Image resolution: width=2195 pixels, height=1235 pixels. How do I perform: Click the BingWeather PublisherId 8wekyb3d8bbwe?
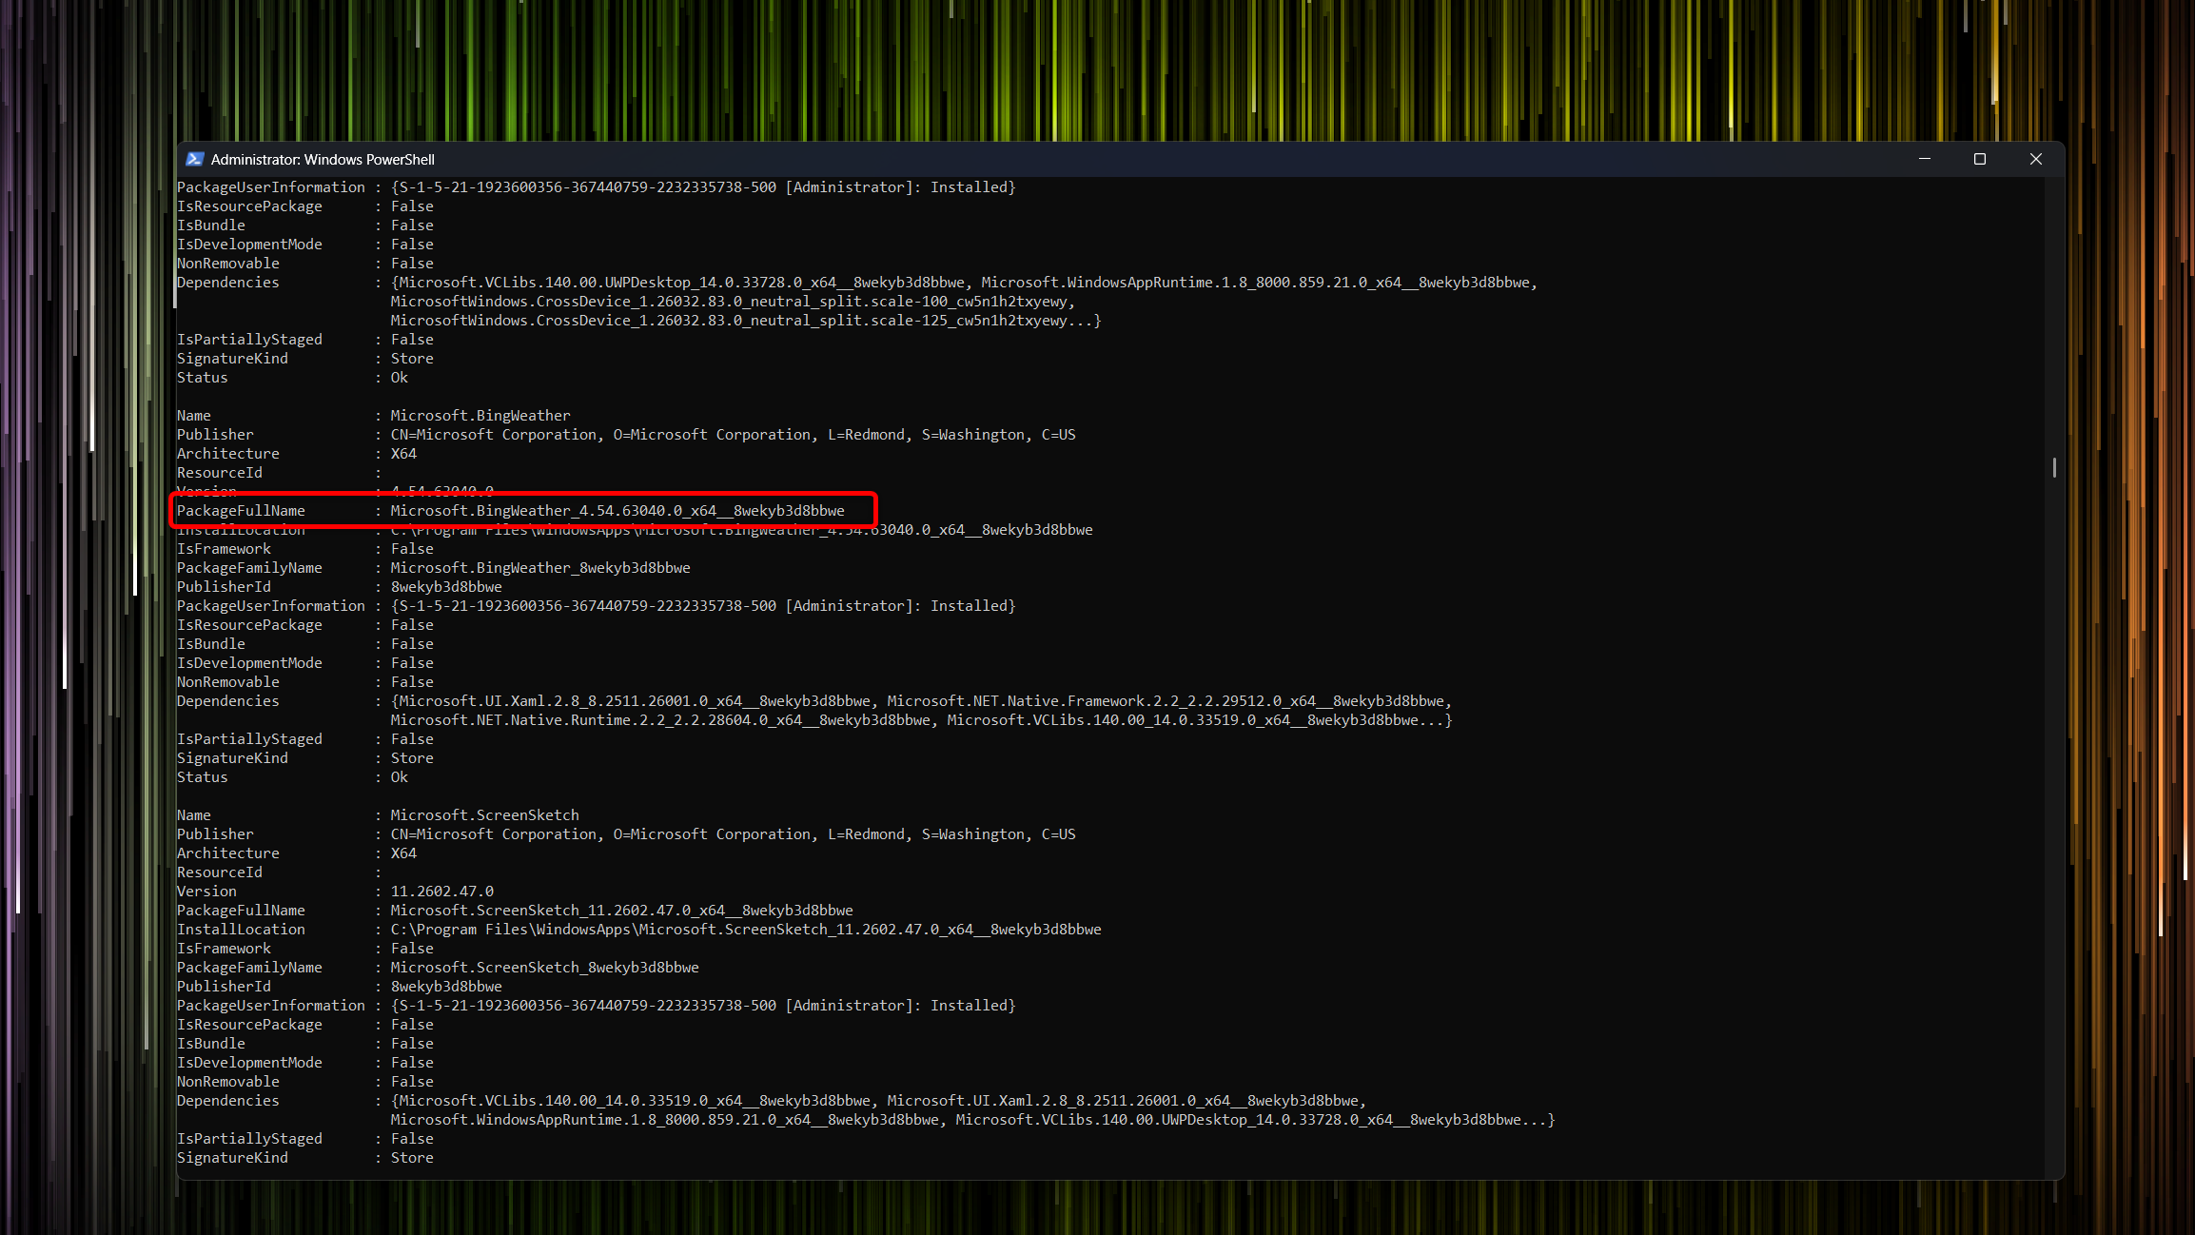pyautogui.click(x=446, y=587)
